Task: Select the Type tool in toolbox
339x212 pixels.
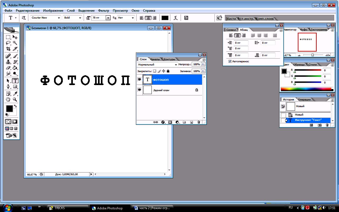Action: 15,81
